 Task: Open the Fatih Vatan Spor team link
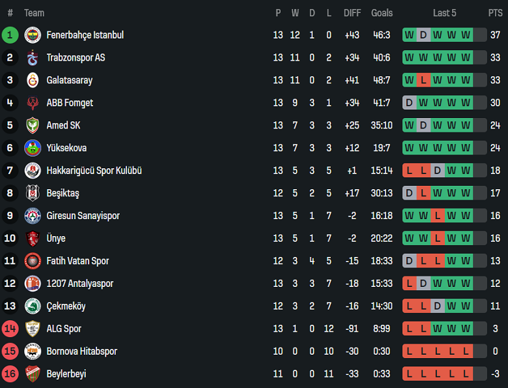click(78, 261)
